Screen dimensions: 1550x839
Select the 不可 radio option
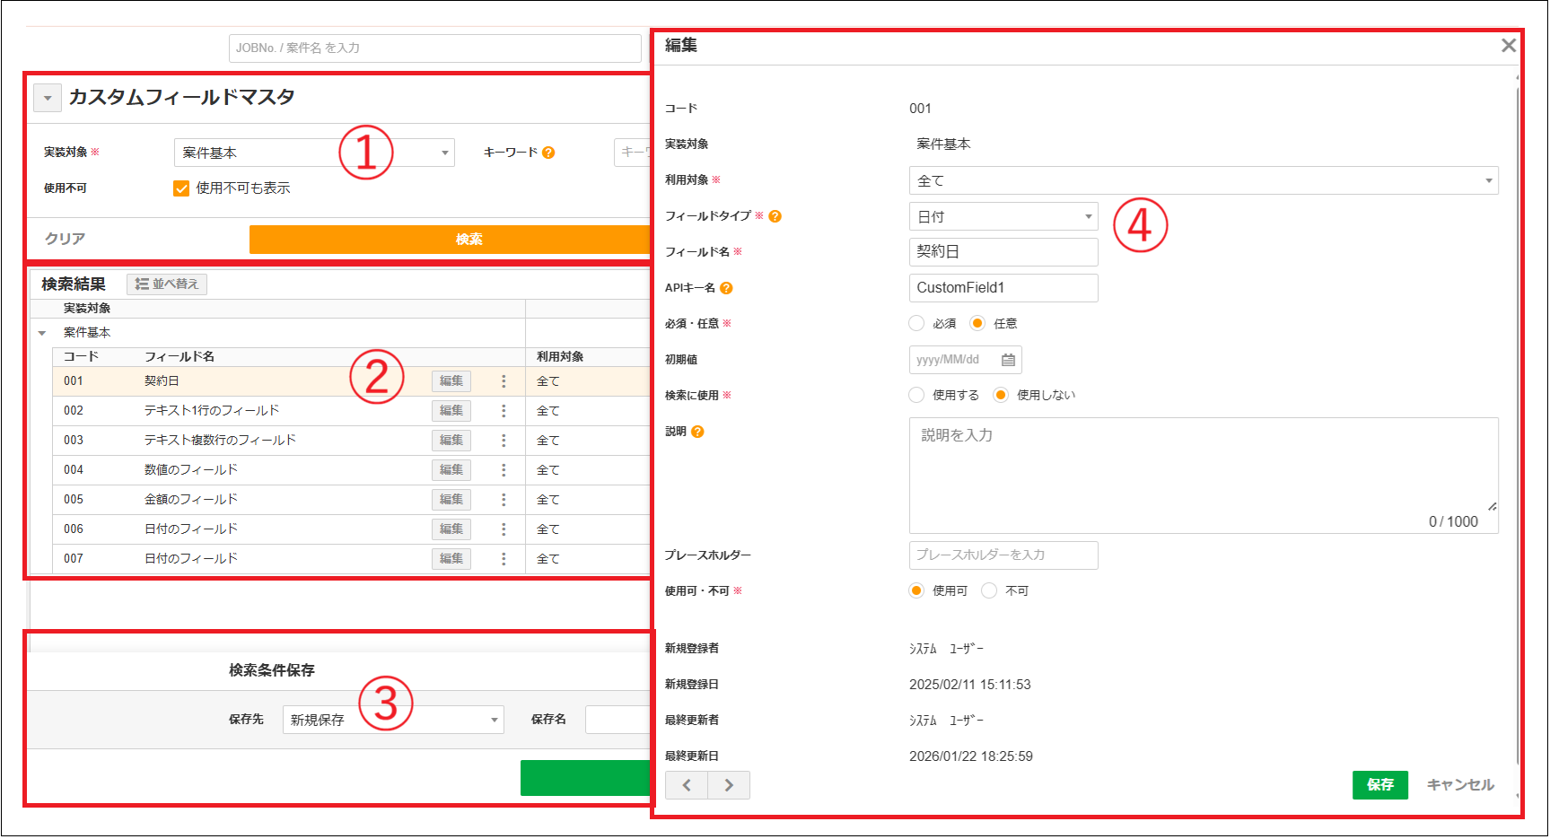989,590
